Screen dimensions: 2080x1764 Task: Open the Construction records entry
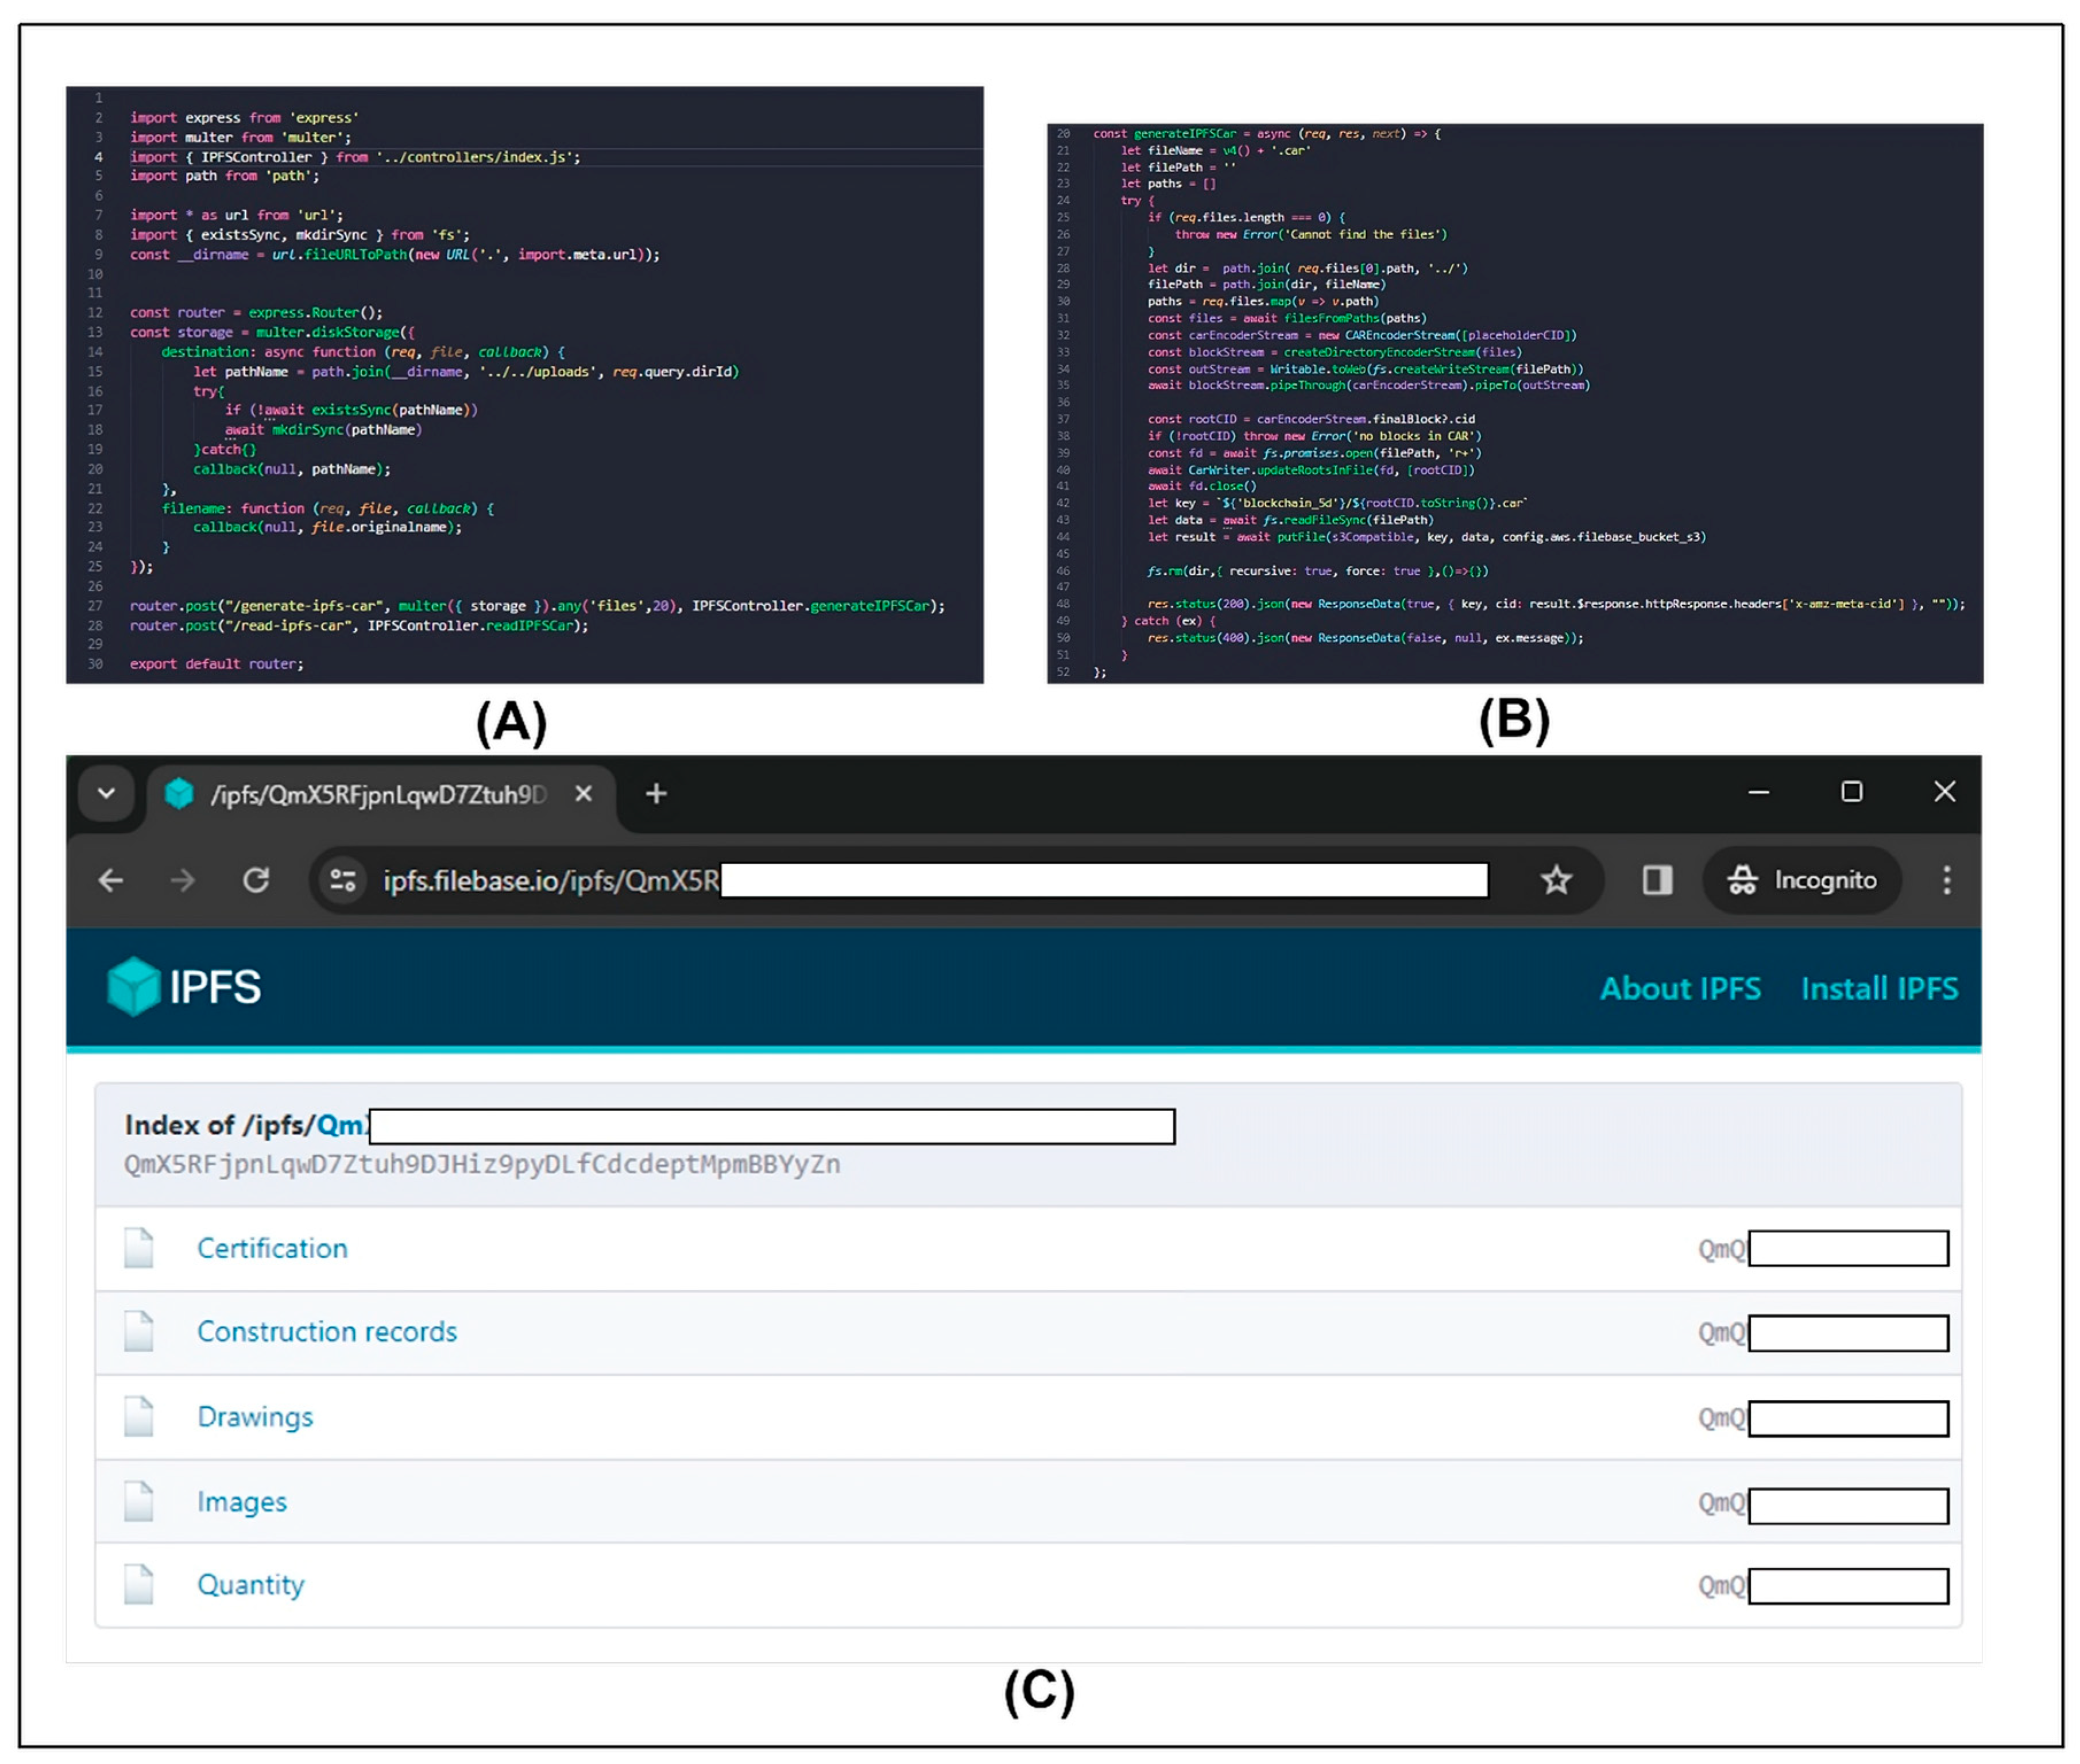coord(326,1332)
